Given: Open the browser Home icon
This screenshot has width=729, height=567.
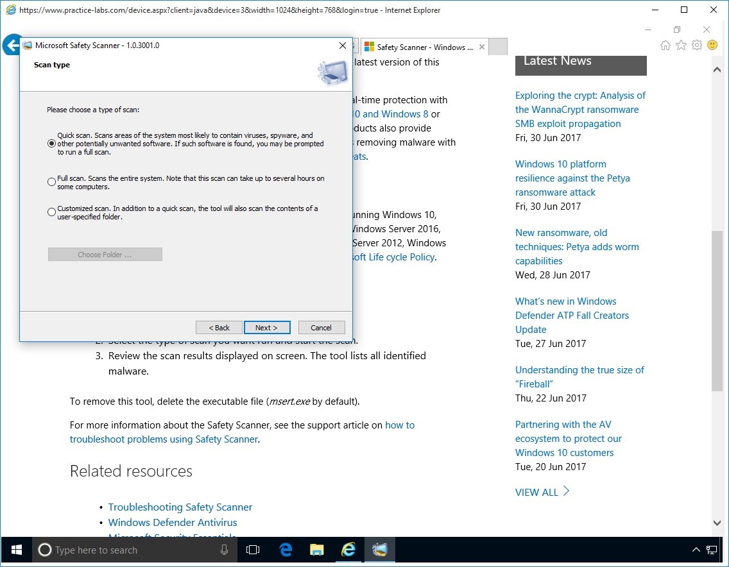Looking at the screenshot, I should point(665,45).
